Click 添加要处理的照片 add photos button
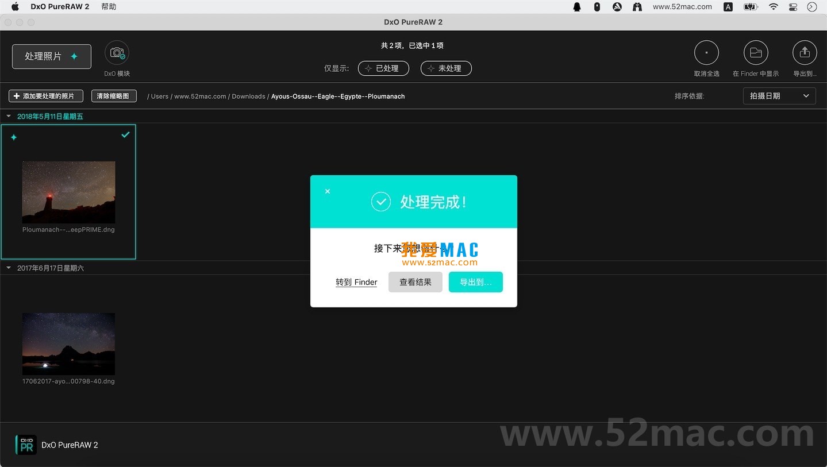Image resolution: width=827 pixels, height=467 pixels. (x=46, y=96)
